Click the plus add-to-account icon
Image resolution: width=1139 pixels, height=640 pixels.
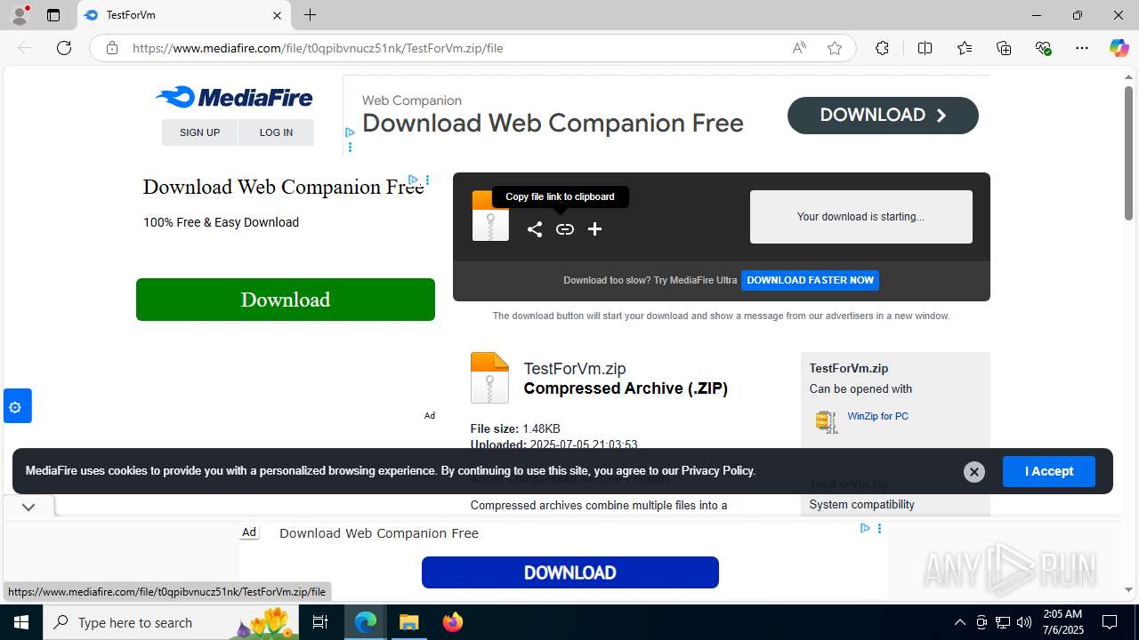595,229
